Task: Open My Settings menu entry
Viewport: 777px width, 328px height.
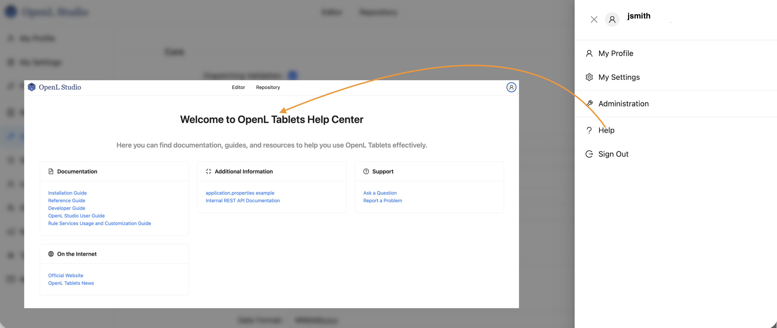Action: click(x=619, y=77)
